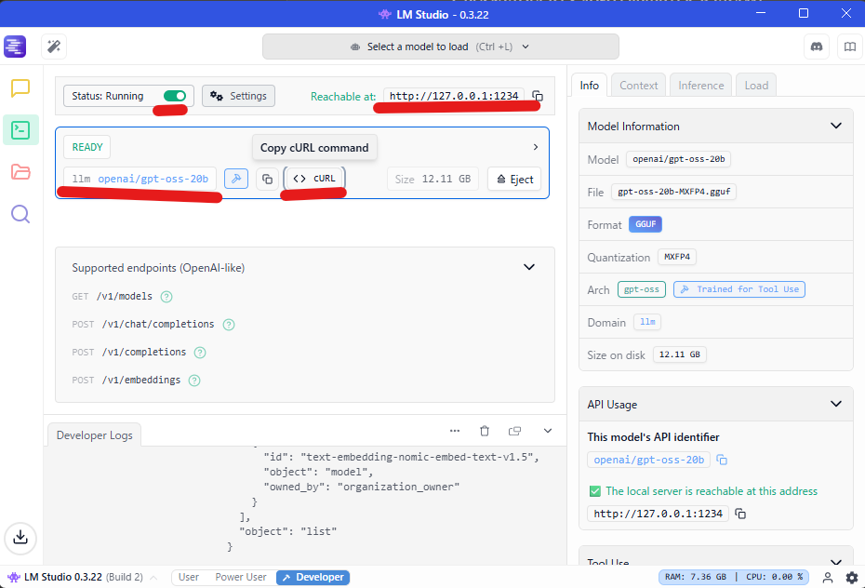Open the Downloads icon at bottom left

[x=20, y=537]
